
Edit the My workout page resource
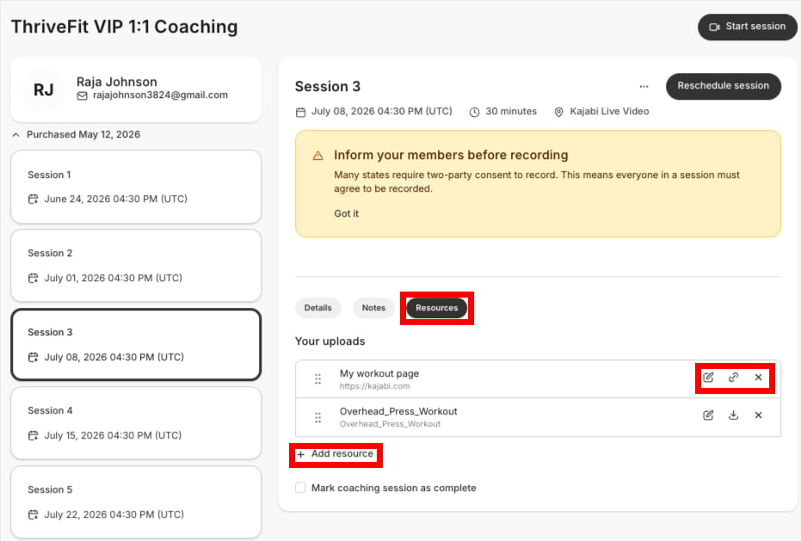click(x=708, y=377)
